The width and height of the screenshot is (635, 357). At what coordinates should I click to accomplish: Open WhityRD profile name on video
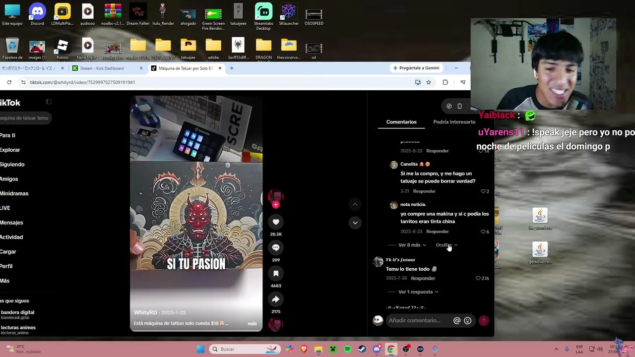pyautogui.click(x=145, y=313)
